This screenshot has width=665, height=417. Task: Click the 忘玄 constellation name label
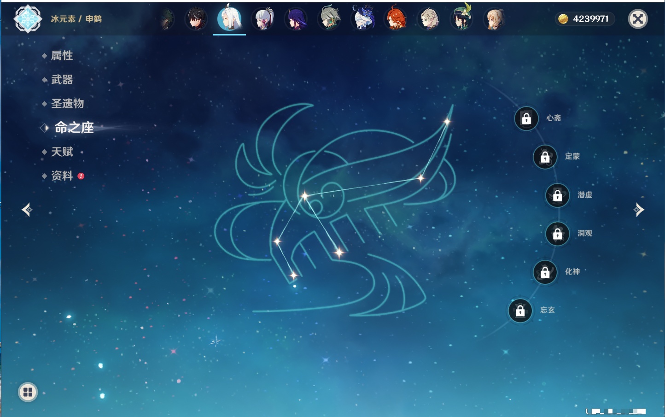(x=548, y=310)
